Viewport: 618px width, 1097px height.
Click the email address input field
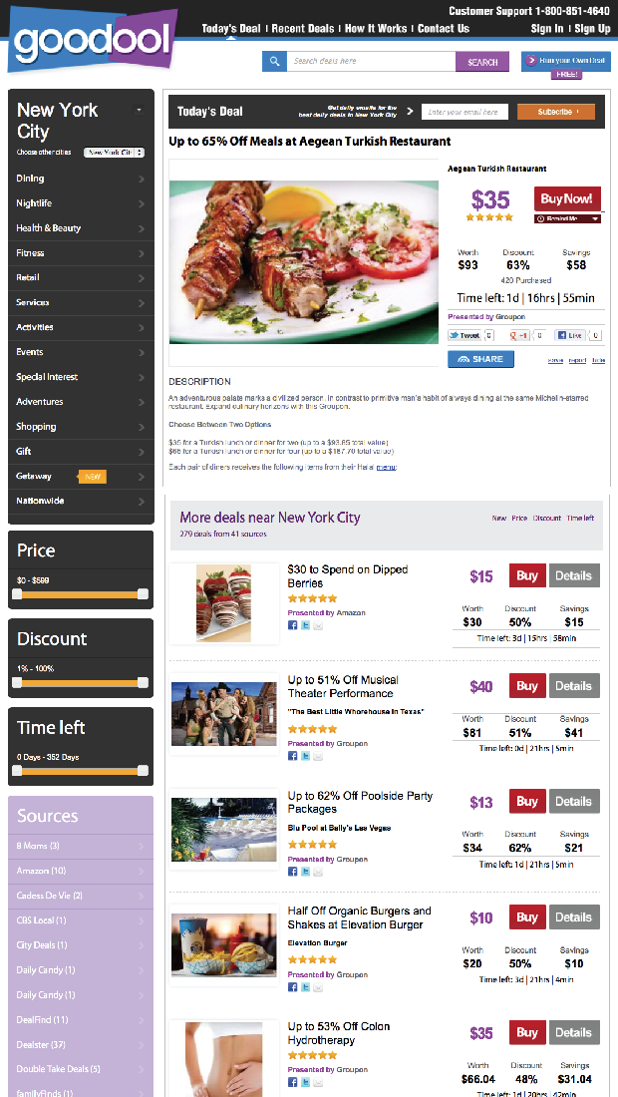[x=464, y=112]
